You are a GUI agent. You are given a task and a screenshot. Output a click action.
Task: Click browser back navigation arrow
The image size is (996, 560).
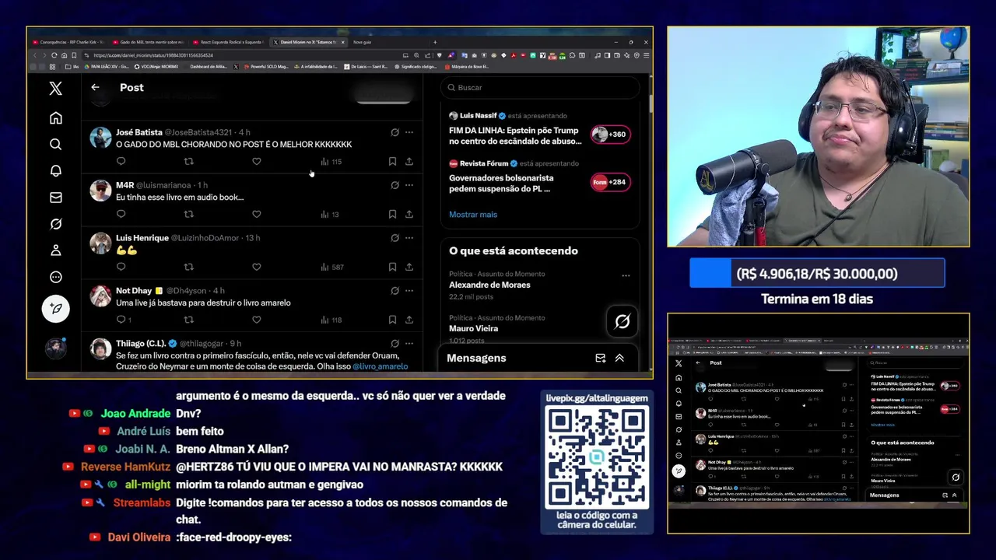point(35,55)
